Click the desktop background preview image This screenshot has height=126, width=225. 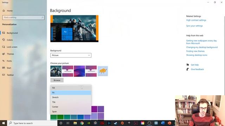tap(74, 29)
